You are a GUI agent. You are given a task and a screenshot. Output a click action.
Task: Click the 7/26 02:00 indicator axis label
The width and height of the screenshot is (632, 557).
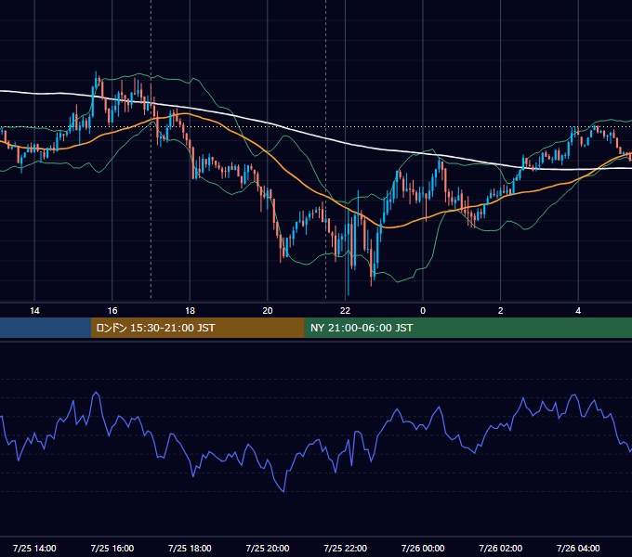(501, 548)
